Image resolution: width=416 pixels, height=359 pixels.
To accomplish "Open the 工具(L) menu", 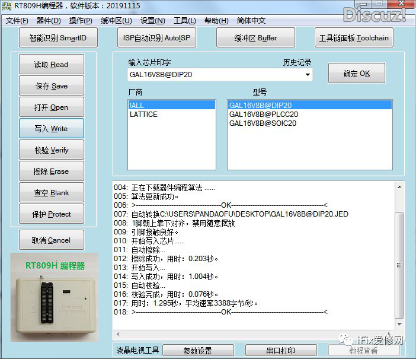I will (x=185, y=20).
